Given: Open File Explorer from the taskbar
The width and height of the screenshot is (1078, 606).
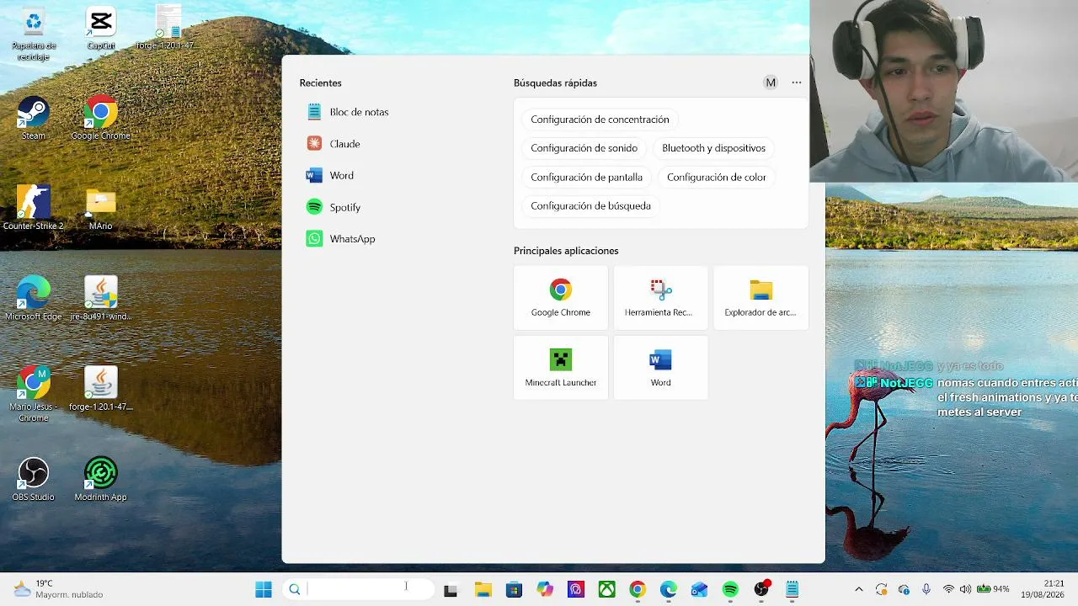Looking at the screenshot, I should pos(483,589).
